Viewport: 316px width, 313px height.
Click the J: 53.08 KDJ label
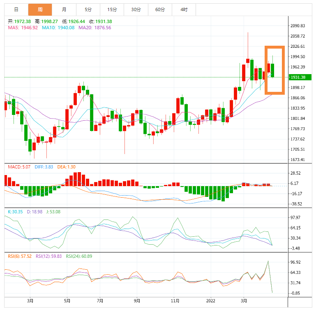[53, 212]
